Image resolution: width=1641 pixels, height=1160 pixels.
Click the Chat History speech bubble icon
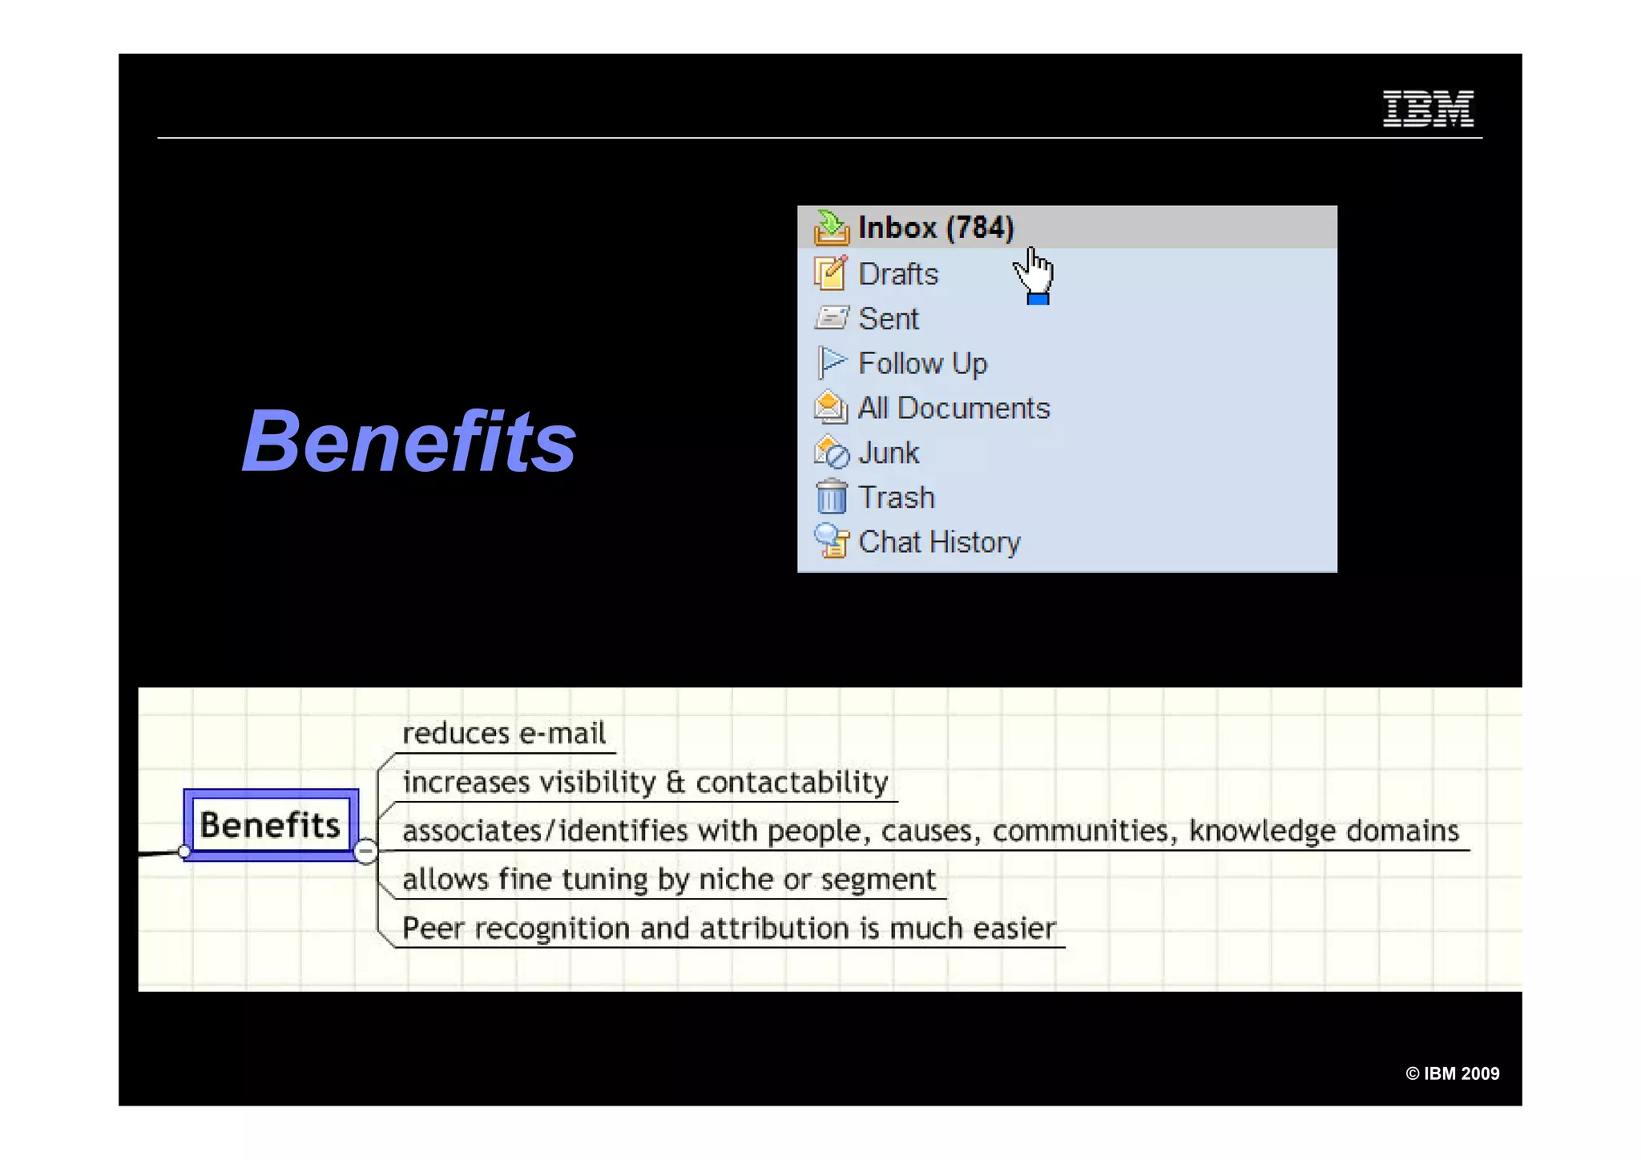point(831,541)
